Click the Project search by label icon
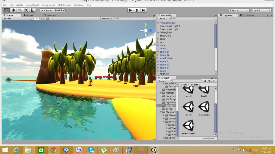Screen dimensions: 275x154 [x=209, y=81]
